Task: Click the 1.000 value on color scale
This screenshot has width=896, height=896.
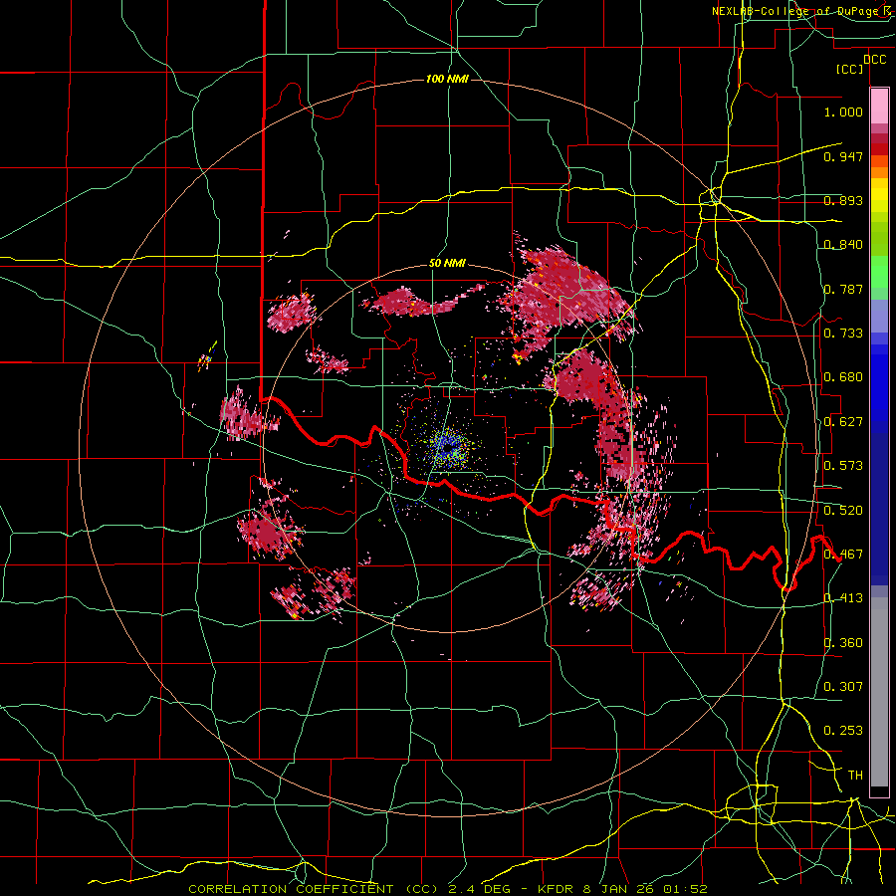Action: [x=843, y=112]
